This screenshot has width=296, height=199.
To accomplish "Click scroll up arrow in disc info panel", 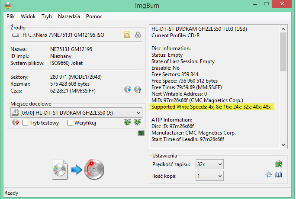I will point(283,29).
